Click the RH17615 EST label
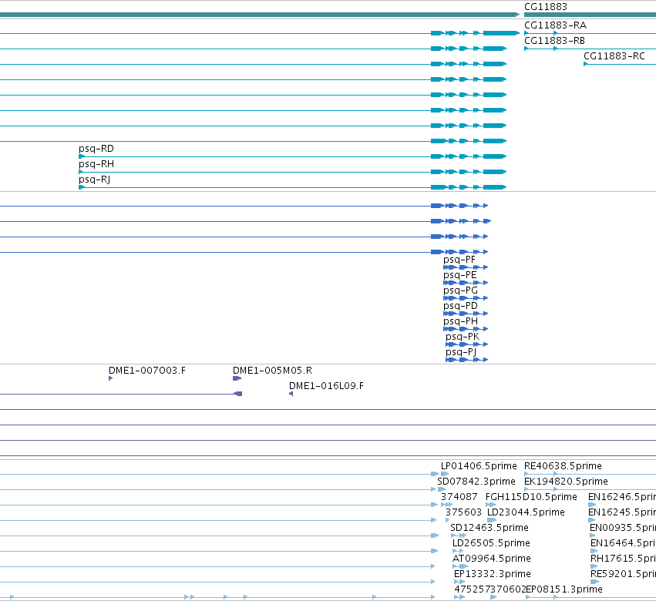Image resolution: width=656 pixels, height=601 pixels. click(623, 559)
